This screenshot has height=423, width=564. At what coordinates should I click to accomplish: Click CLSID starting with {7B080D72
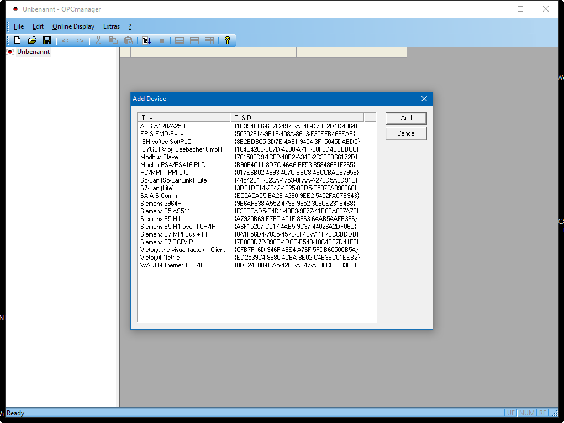297,242
